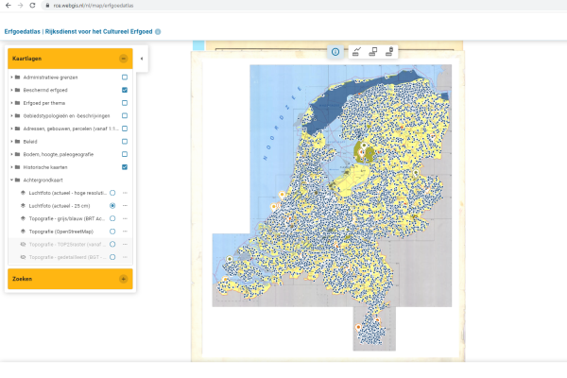The image size is (567, 378).
Task: Collapse the side panel with arrow
Action: point(141,59)
